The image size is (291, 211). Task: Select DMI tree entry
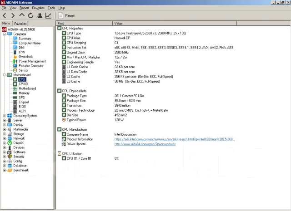pos(21,48)
